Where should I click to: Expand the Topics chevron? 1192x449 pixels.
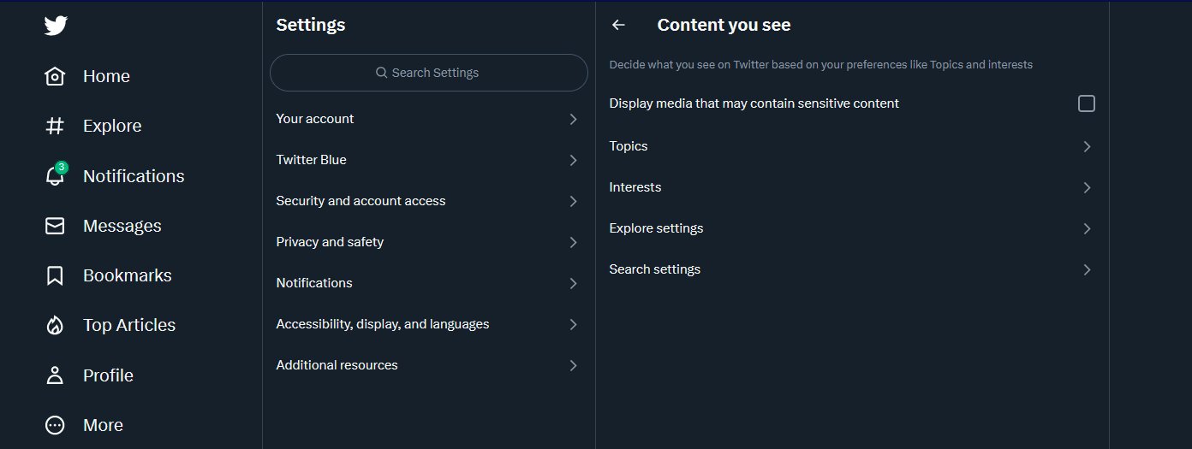coord(1087,146)
